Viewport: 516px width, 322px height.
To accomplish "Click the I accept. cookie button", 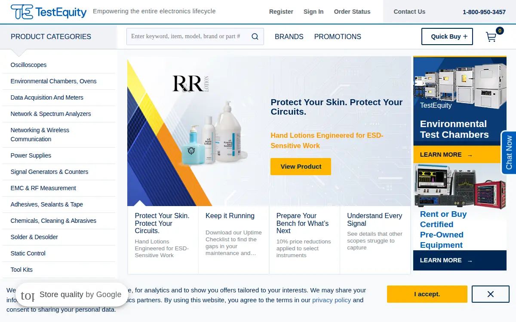I will point(427,294).
